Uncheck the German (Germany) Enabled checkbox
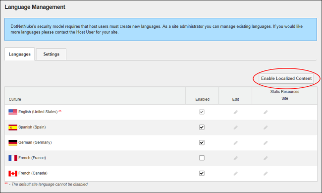Screen dimensions: 322x193 (202, 142)
